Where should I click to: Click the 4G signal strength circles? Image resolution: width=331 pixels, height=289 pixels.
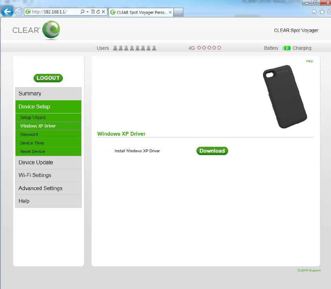click(209, 48)
